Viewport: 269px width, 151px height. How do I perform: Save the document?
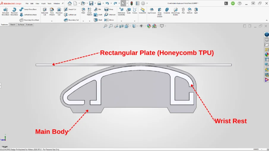pyautogui.click(x=91, y=3)
